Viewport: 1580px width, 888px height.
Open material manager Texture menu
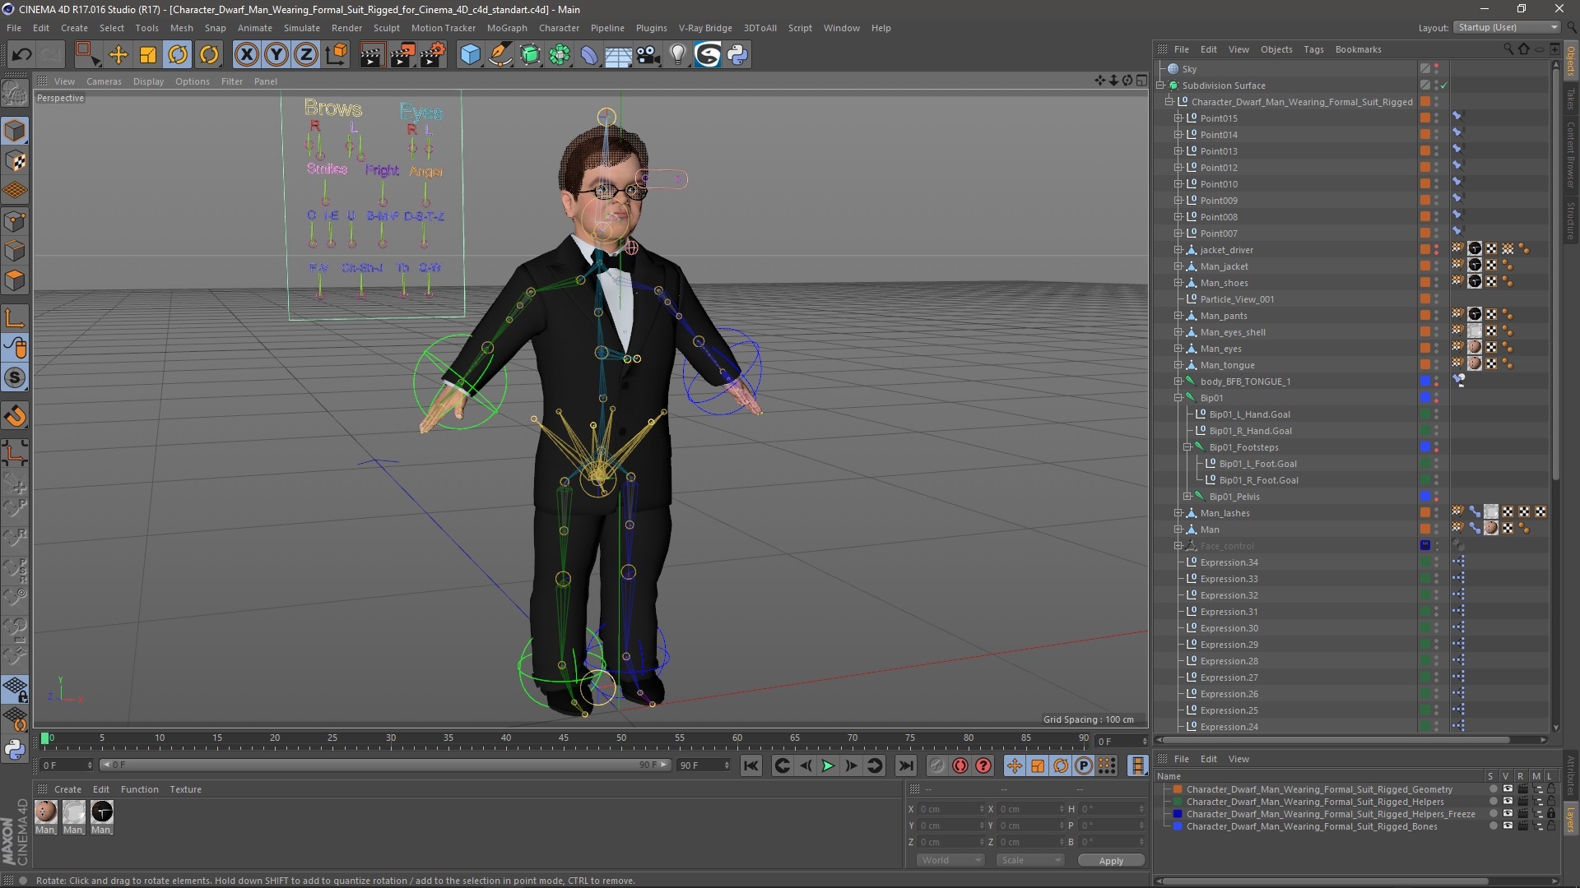point(185,789)
